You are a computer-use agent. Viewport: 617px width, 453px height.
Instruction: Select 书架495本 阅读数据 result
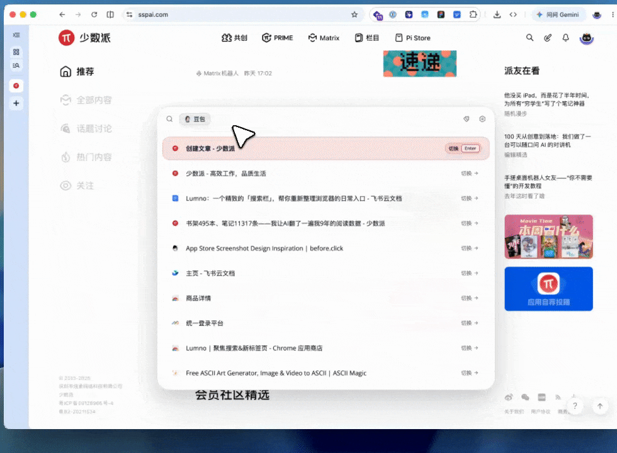coord(326,223)
